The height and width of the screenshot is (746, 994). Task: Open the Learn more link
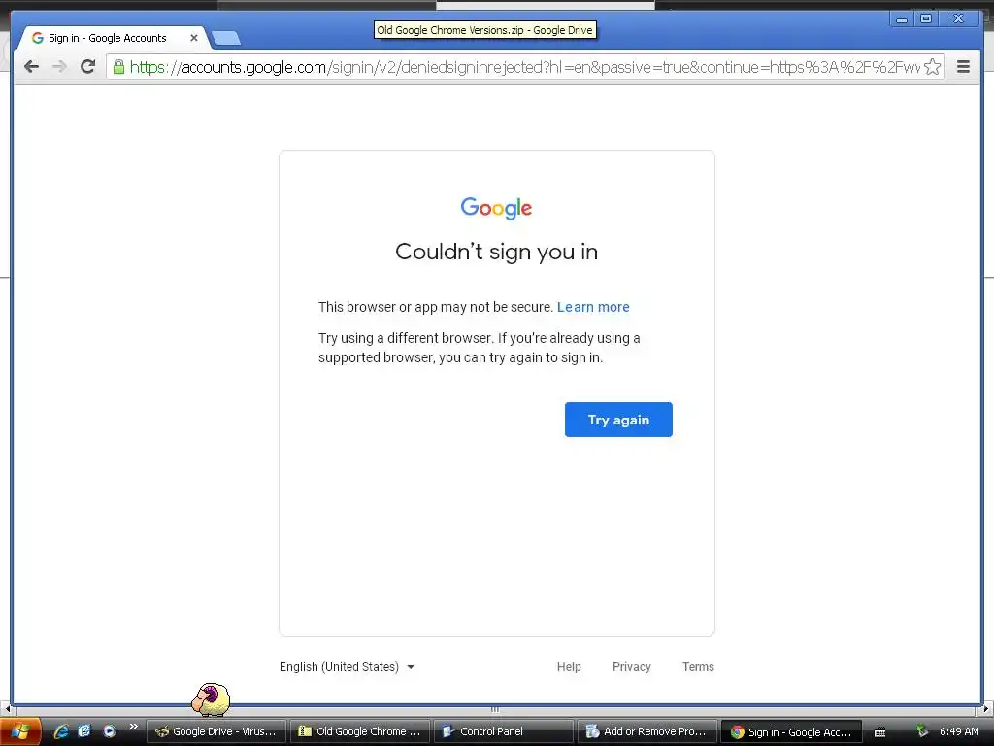click(593, 307)
